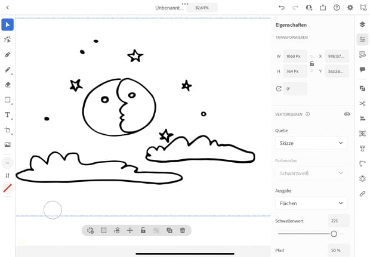Toggle the width-height proportion lock
Image resolution: width=370 pixels, height=257 pixels.
(312, 64)
